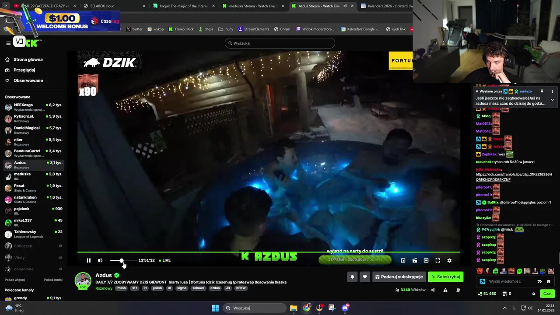The width and height of the screenshot is (560, 315).
Task: Switch to Imgur browser tab
Action: pos(184,6)
